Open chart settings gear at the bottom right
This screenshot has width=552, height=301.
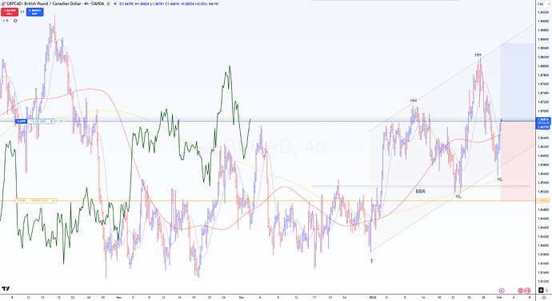tap(544, 298)
